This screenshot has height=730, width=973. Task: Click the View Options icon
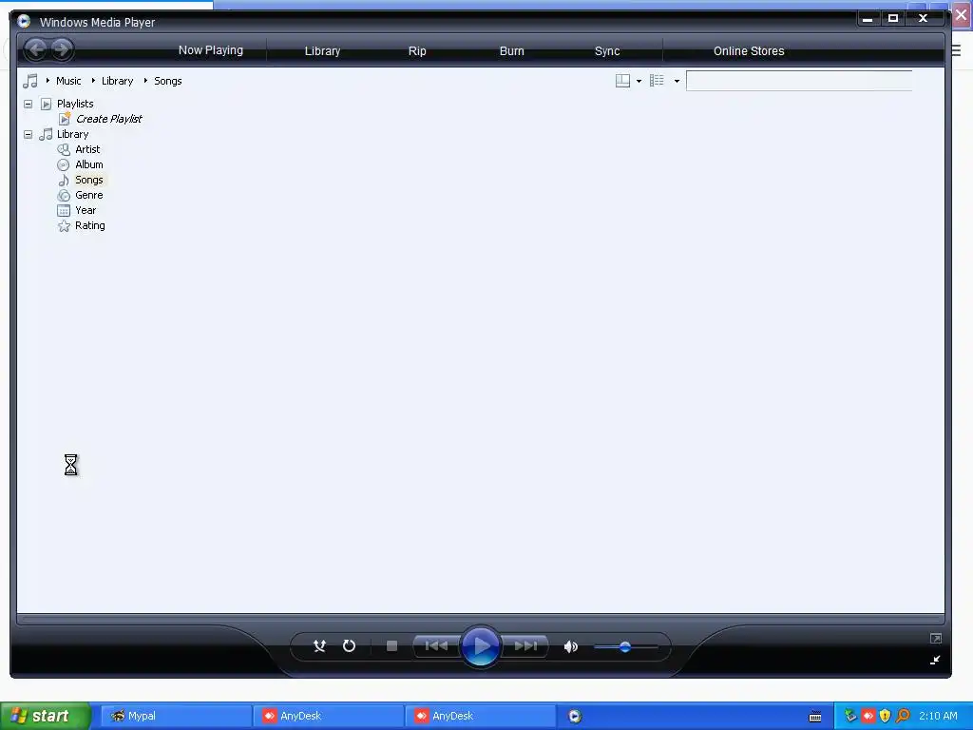pyautogui.click(x=657, y=81)
